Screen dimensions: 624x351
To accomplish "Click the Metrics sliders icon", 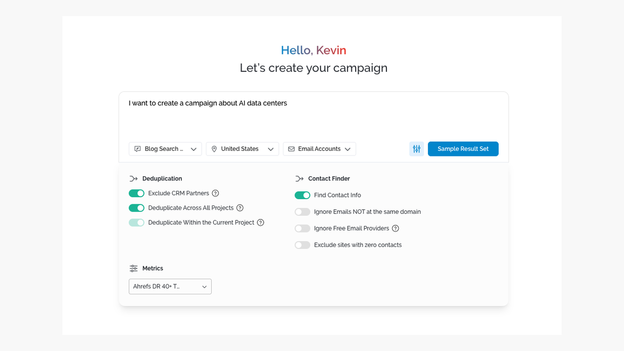I will (134, 268).
